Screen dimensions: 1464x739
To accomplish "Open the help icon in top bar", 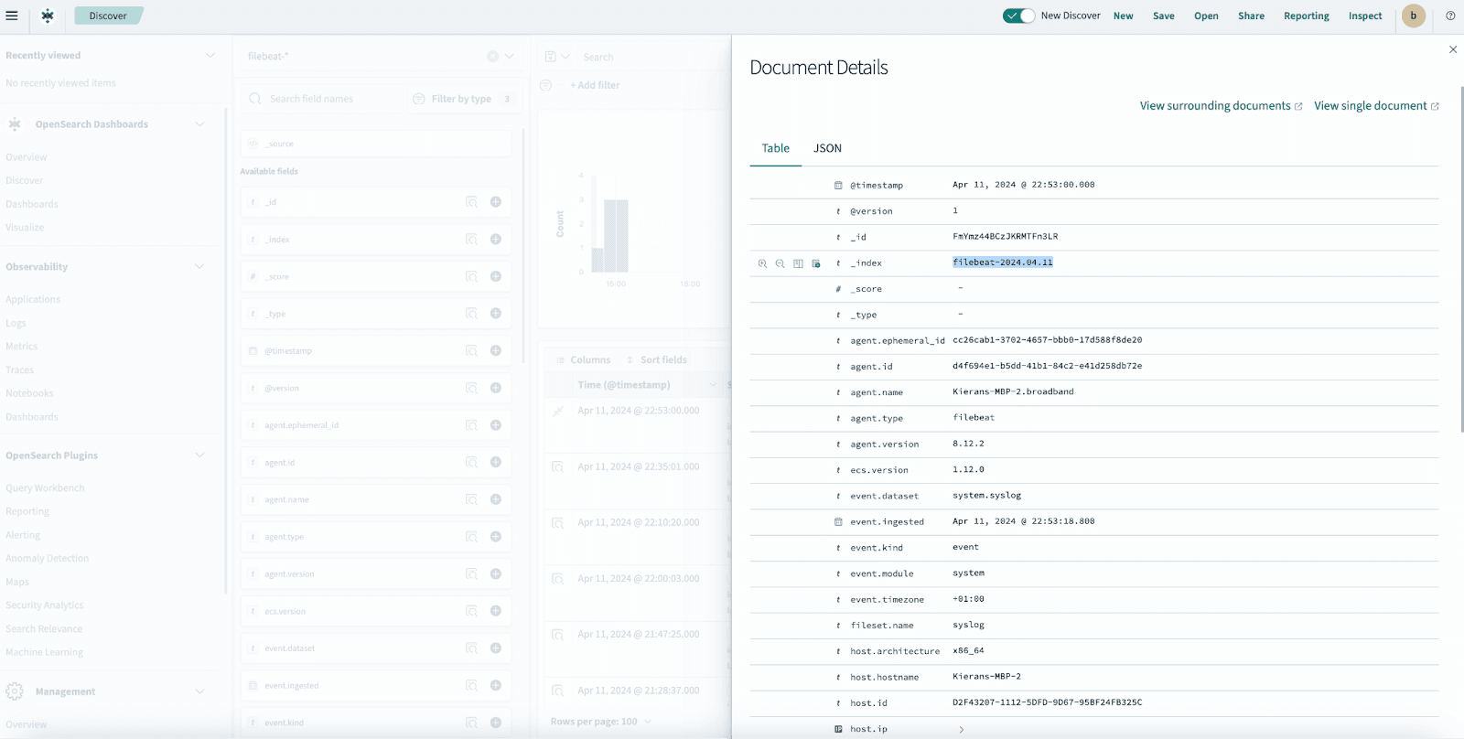I will pos(1450,16).
